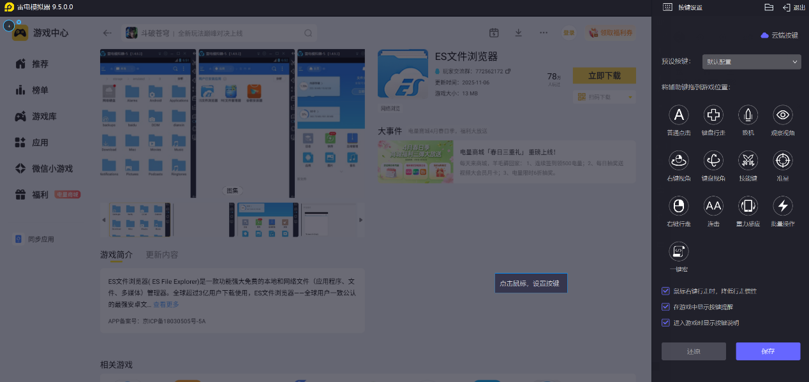The width and height of the screenshot is (809, 382).
Task: Open the three-dots more menu
Action: (544, 33)
